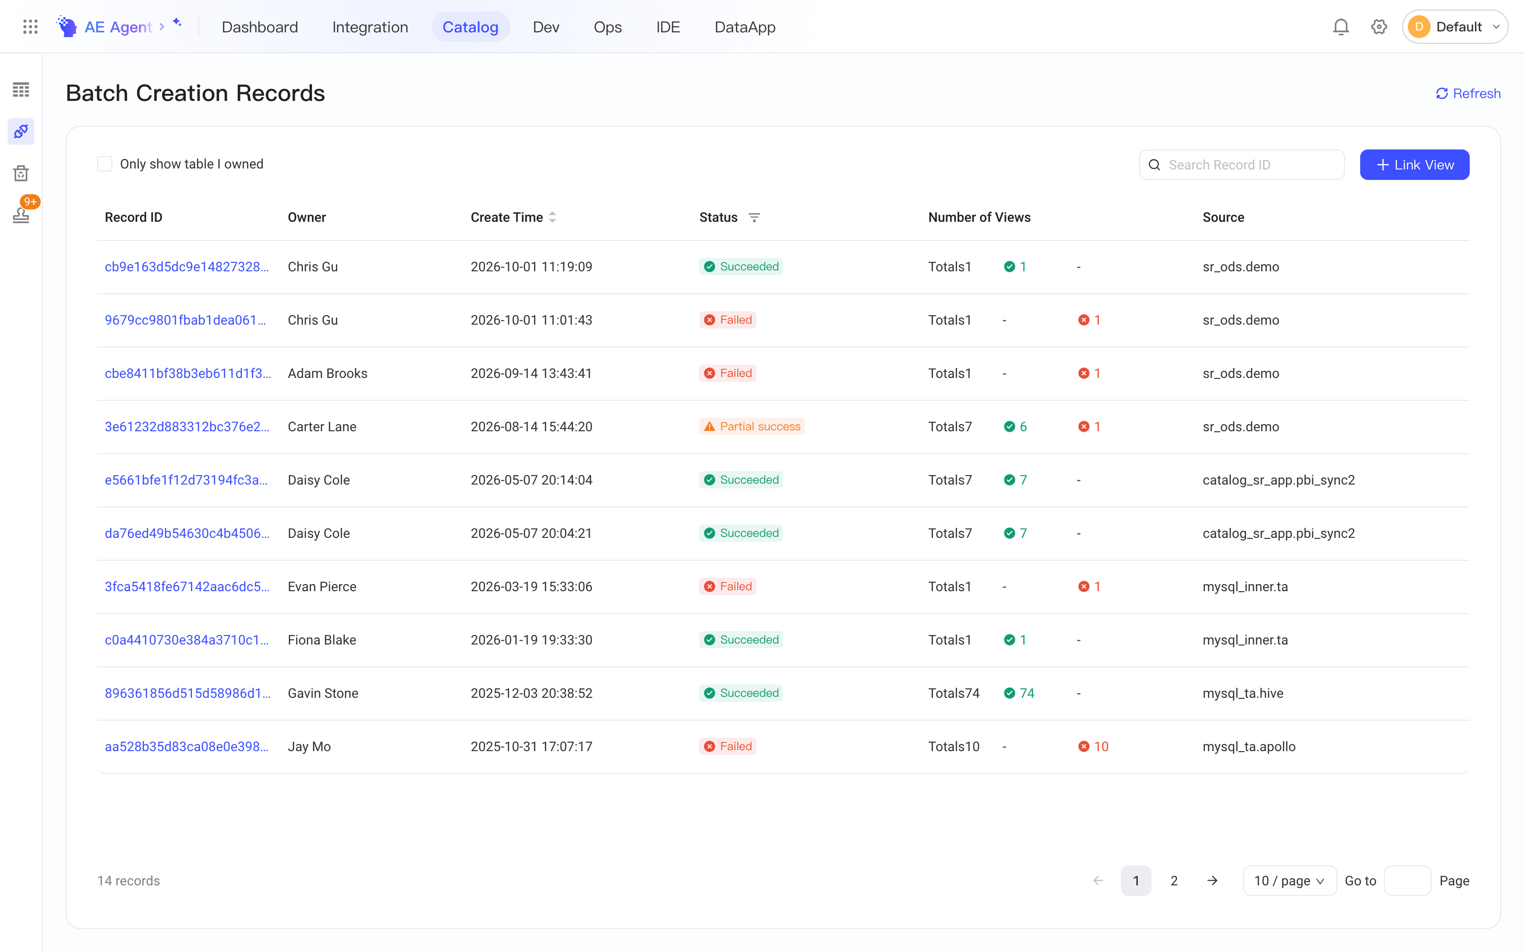1524x952 pixels.
Task: Click the failed count 10 in Jay Mo row
Action: tap(1093, 746)
